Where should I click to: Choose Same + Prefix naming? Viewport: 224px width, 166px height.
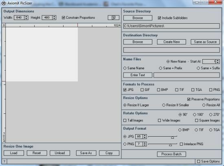pyautogui.click(x=160, y=68)
